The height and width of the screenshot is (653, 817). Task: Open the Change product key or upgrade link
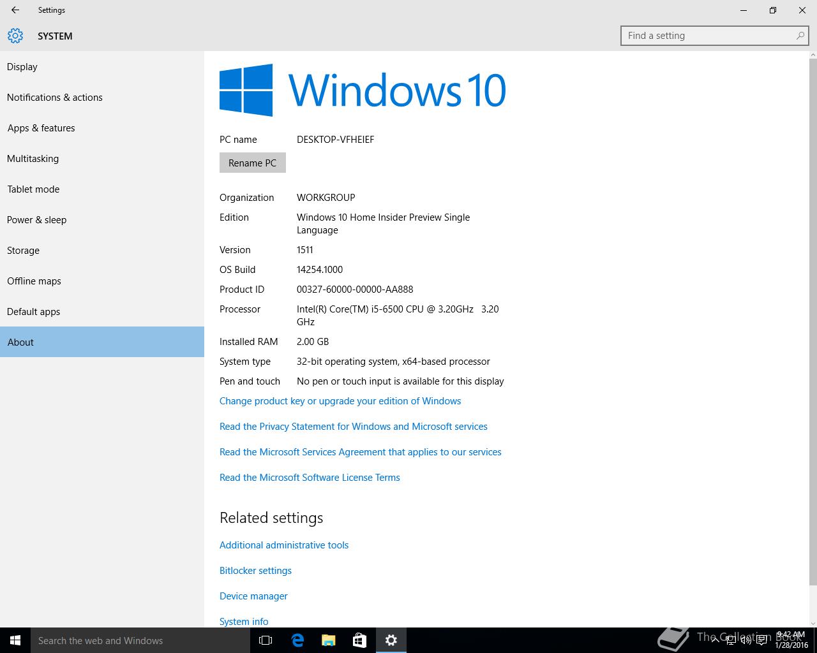click(x=340, y=401)
